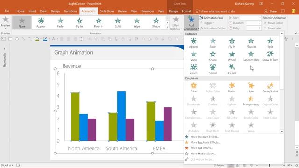The width and height of the screenshot is (299, 168).
Task: Select Split entrance effect in dropdown
Action: [270, 43]
